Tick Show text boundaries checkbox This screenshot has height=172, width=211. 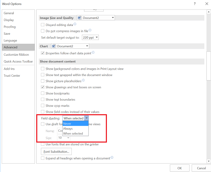(43, 99)
